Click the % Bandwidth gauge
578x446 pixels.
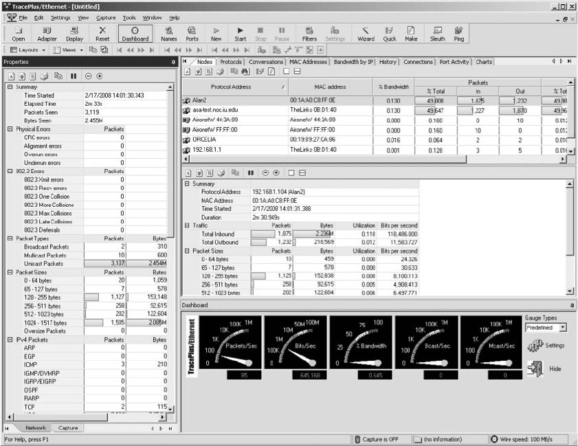(x=361, y=342)
